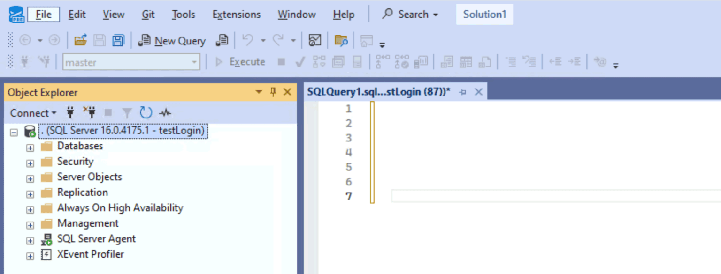Click the Parse checkmark icon
Viewport: 721px width, 274px height.
pyautogui.click(x=300, y=61)
